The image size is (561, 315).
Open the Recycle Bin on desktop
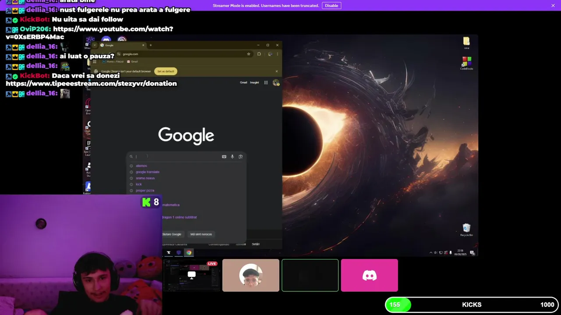466,230
